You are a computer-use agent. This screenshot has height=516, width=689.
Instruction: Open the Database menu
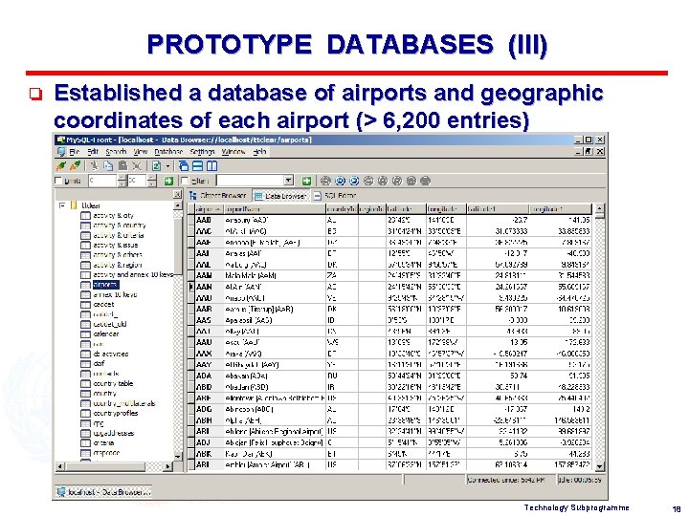[168, 152]
